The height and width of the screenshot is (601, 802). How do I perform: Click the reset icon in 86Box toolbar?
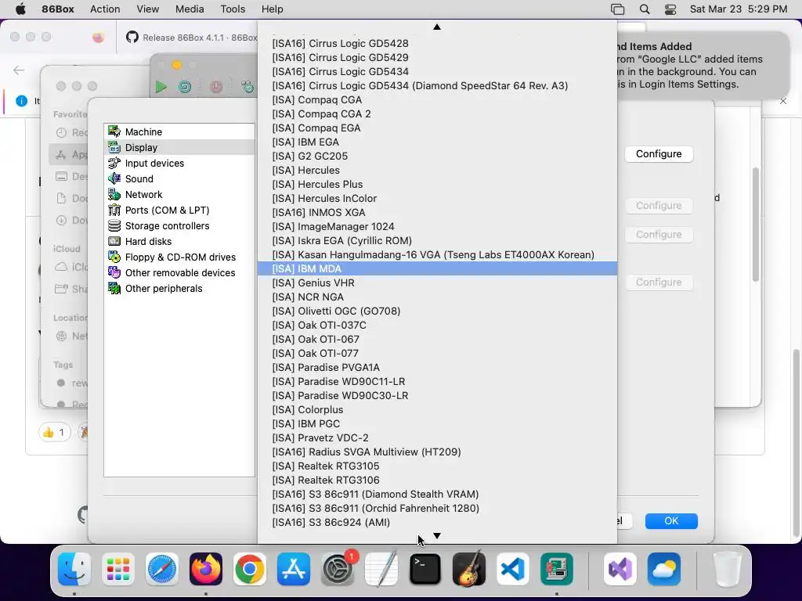[185, 87]
